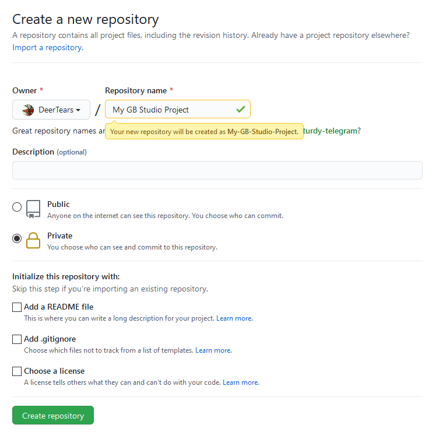
Task: Open the Import a repository link
Action: (x=48, y=48)
